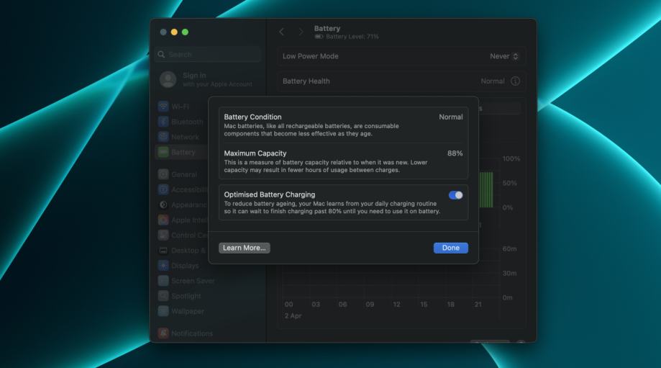Select the Control Centre icon in sidebar
661x368 pixels.
(163, 235)
